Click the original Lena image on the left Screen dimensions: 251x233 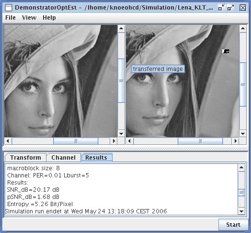(x=61, y=81)
